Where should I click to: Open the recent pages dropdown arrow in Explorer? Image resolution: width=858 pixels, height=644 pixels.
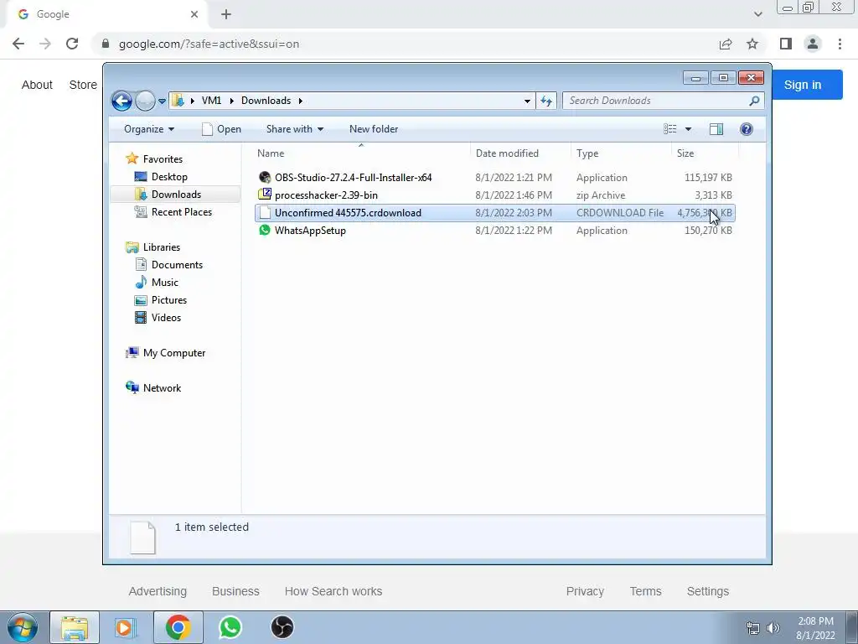162,101
